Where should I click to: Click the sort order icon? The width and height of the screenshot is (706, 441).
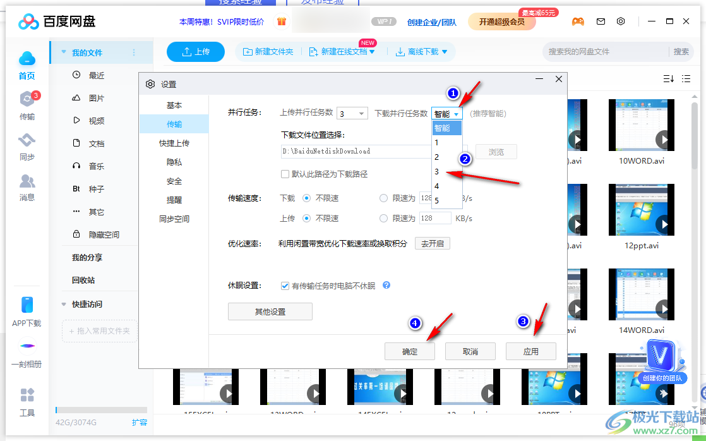(x=669, y=79)
